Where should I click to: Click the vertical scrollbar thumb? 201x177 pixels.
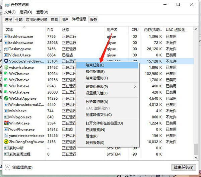(196, 149)
